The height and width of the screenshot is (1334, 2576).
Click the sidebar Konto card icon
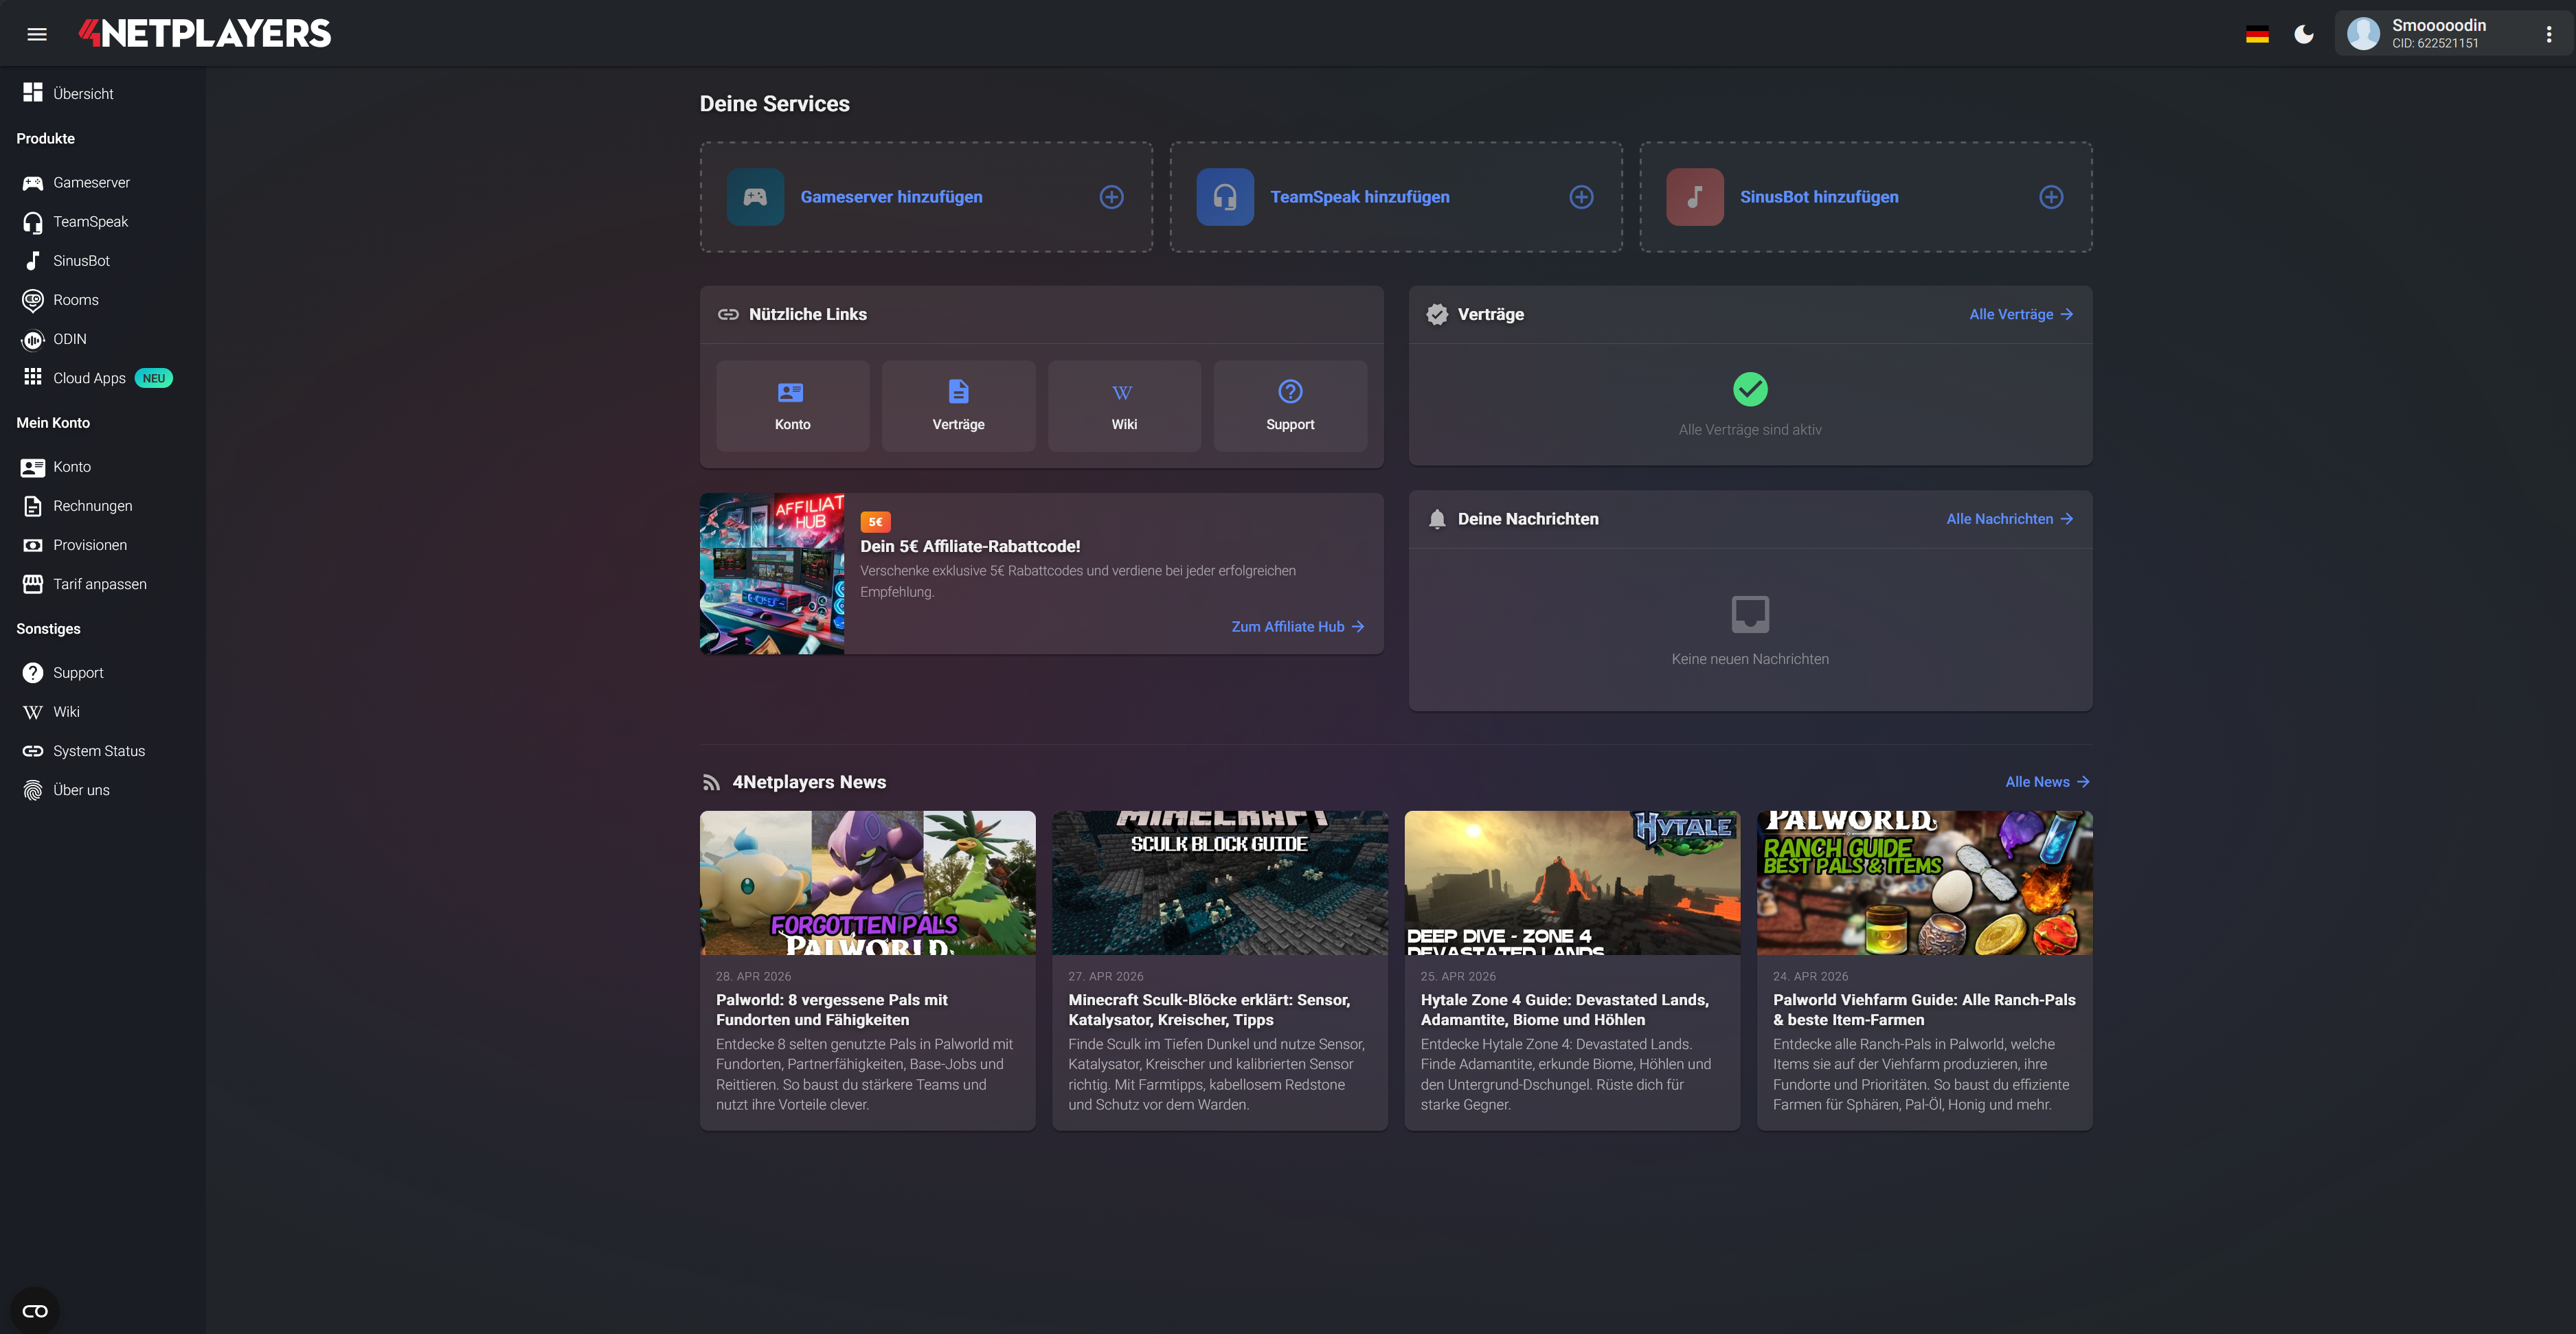click(33, 467)
